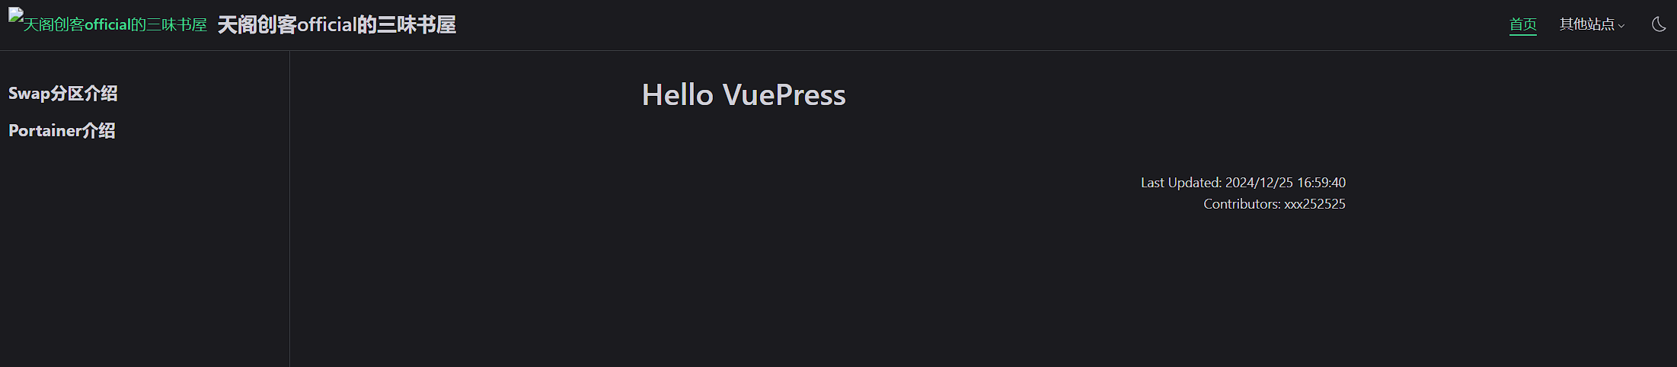Go to the 首页 navigation tab

tap(1522, 24)
